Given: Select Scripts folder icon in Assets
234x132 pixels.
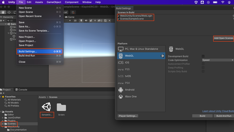Looking at the screenshot, I should 61,107.
